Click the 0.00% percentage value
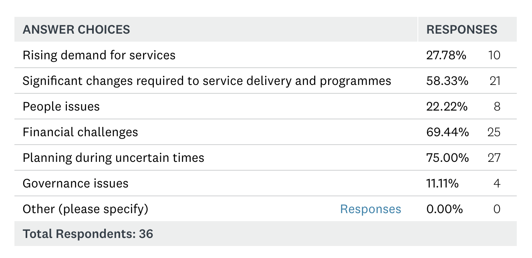The height and width of the screenshot is (258, 532). click(445, 209)
